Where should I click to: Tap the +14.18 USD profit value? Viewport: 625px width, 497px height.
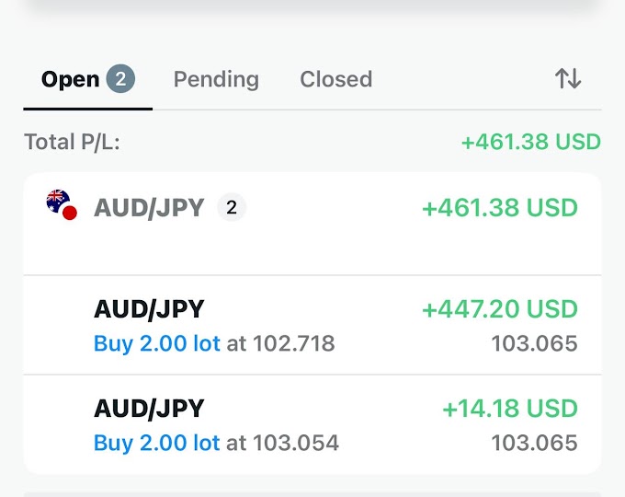[509, 409]
